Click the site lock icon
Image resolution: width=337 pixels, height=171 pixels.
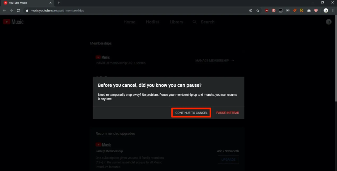click(x=27, y=11)
